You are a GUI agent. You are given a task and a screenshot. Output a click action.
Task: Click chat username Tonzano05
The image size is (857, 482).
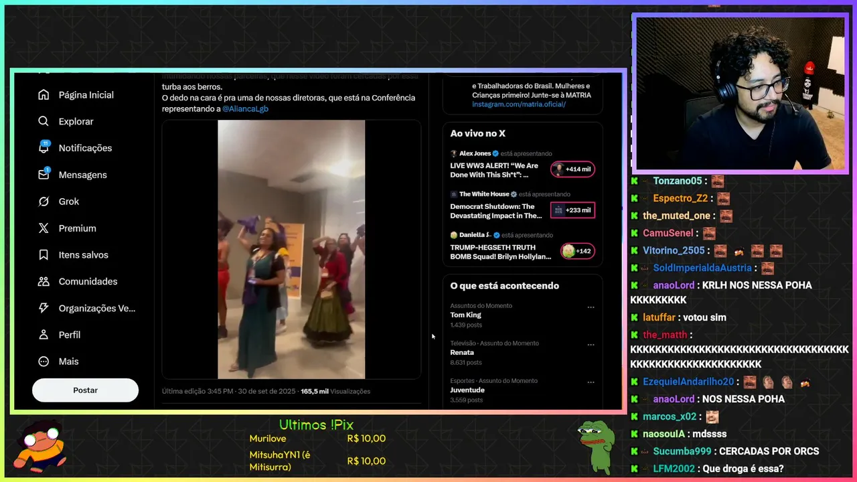[x=678, y=181]
